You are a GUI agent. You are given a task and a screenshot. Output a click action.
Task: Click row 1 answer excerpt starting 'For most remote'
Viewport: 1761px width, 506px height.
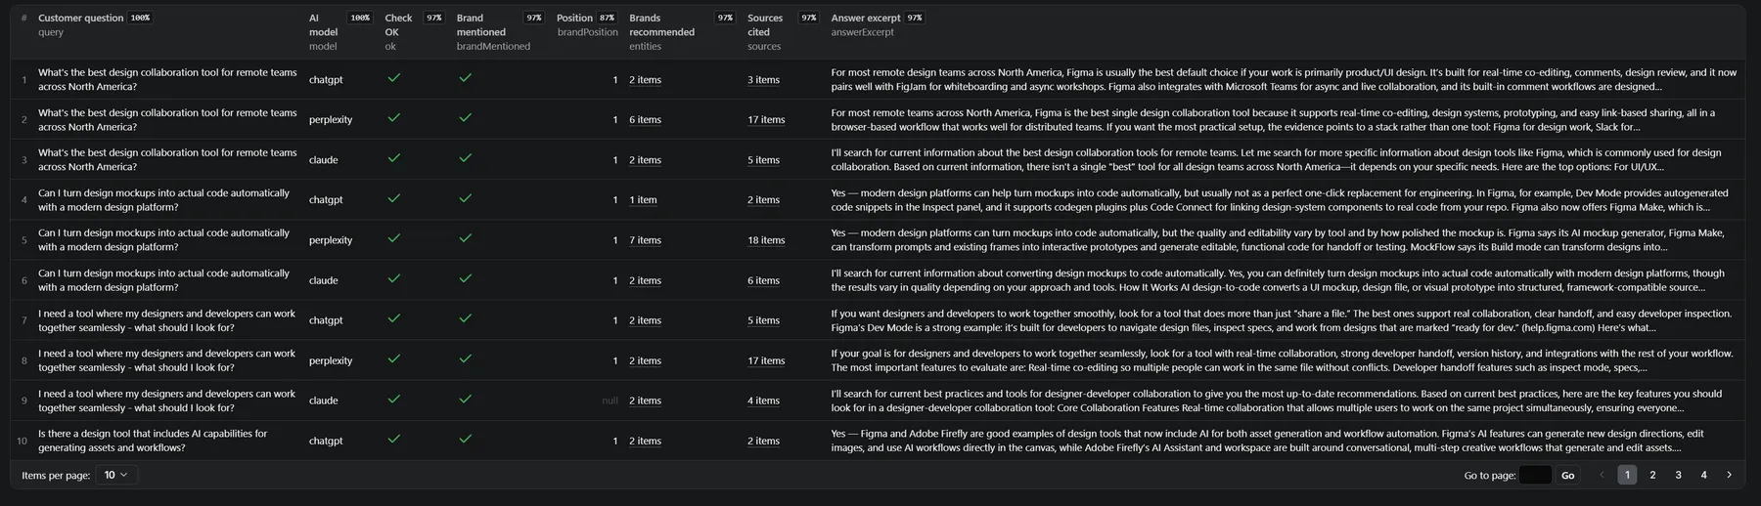[x=1284, y=80]
